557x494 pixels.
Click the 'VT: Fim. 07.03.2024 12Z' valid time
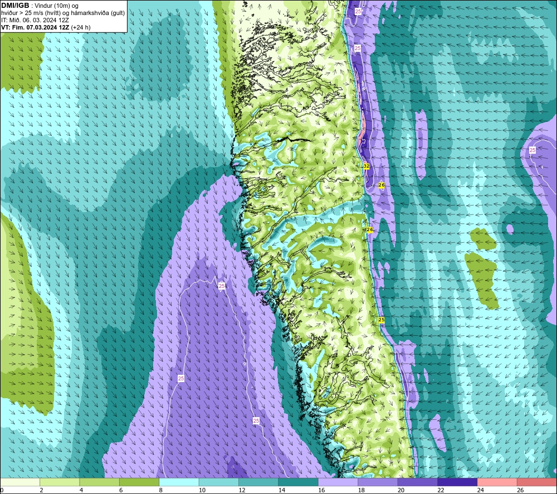point(35,27)
